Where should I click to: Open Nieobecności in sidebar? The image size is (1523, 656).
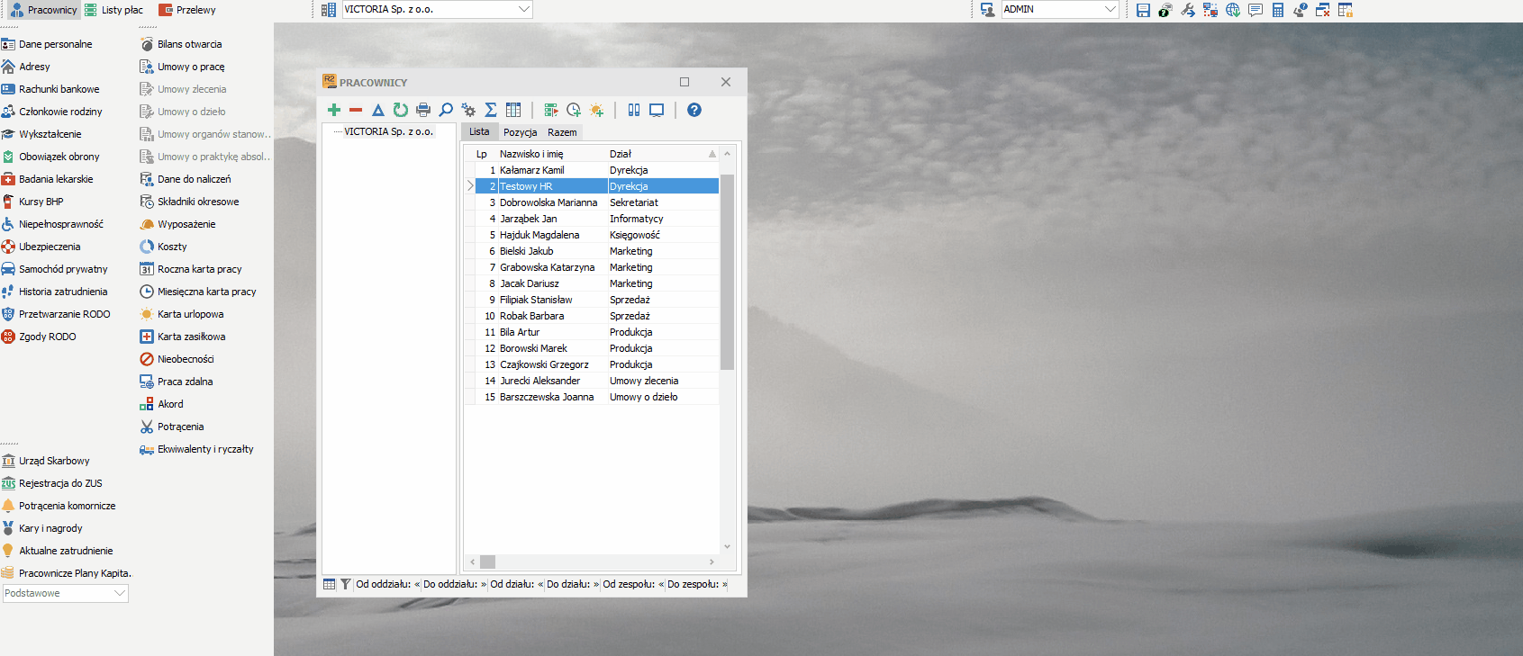click(x=177, y=359)
